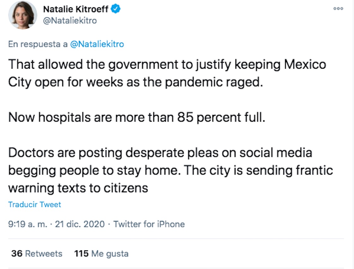Screen dimensions: 354x269
Task: Click the gray @Nataliekitro handle under the name
Action: [70, 21]
